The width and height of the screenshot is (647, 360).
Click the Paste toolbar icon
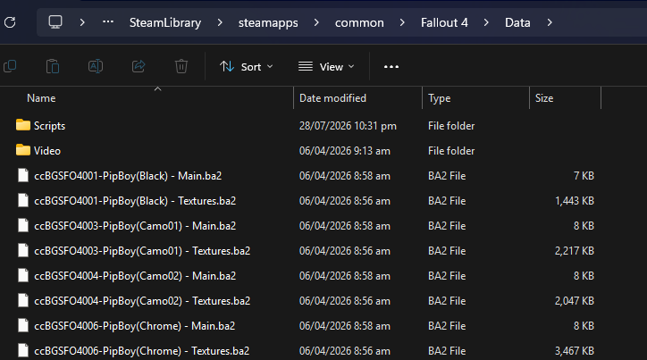click(53, 66)
